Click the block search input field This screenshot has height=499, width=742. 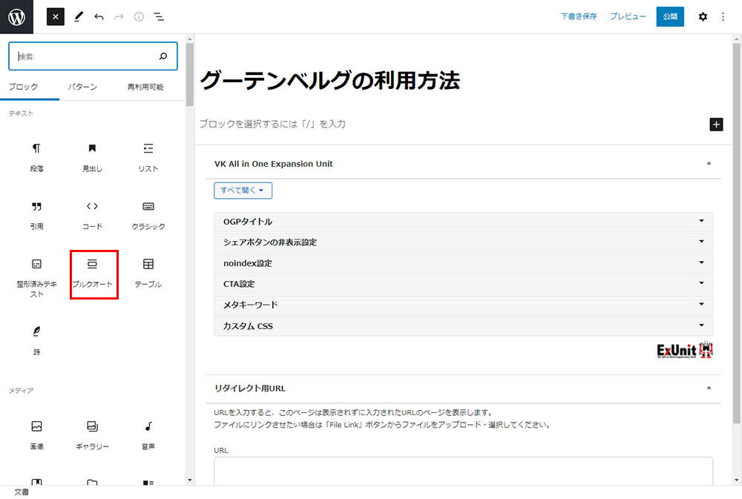[85, 56]
